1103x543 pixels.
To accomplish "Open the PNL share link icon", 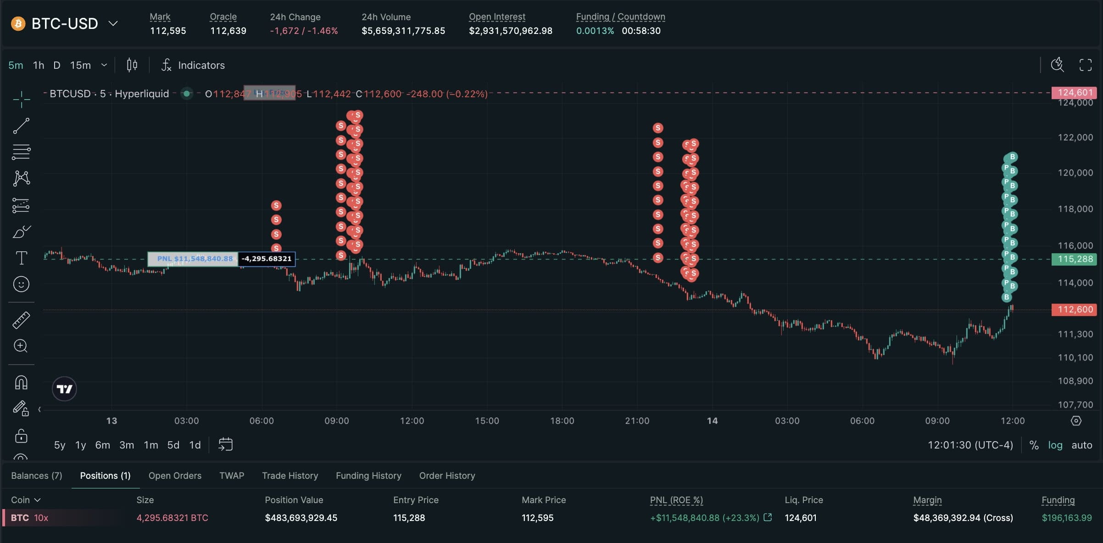I will pos(768,517).
